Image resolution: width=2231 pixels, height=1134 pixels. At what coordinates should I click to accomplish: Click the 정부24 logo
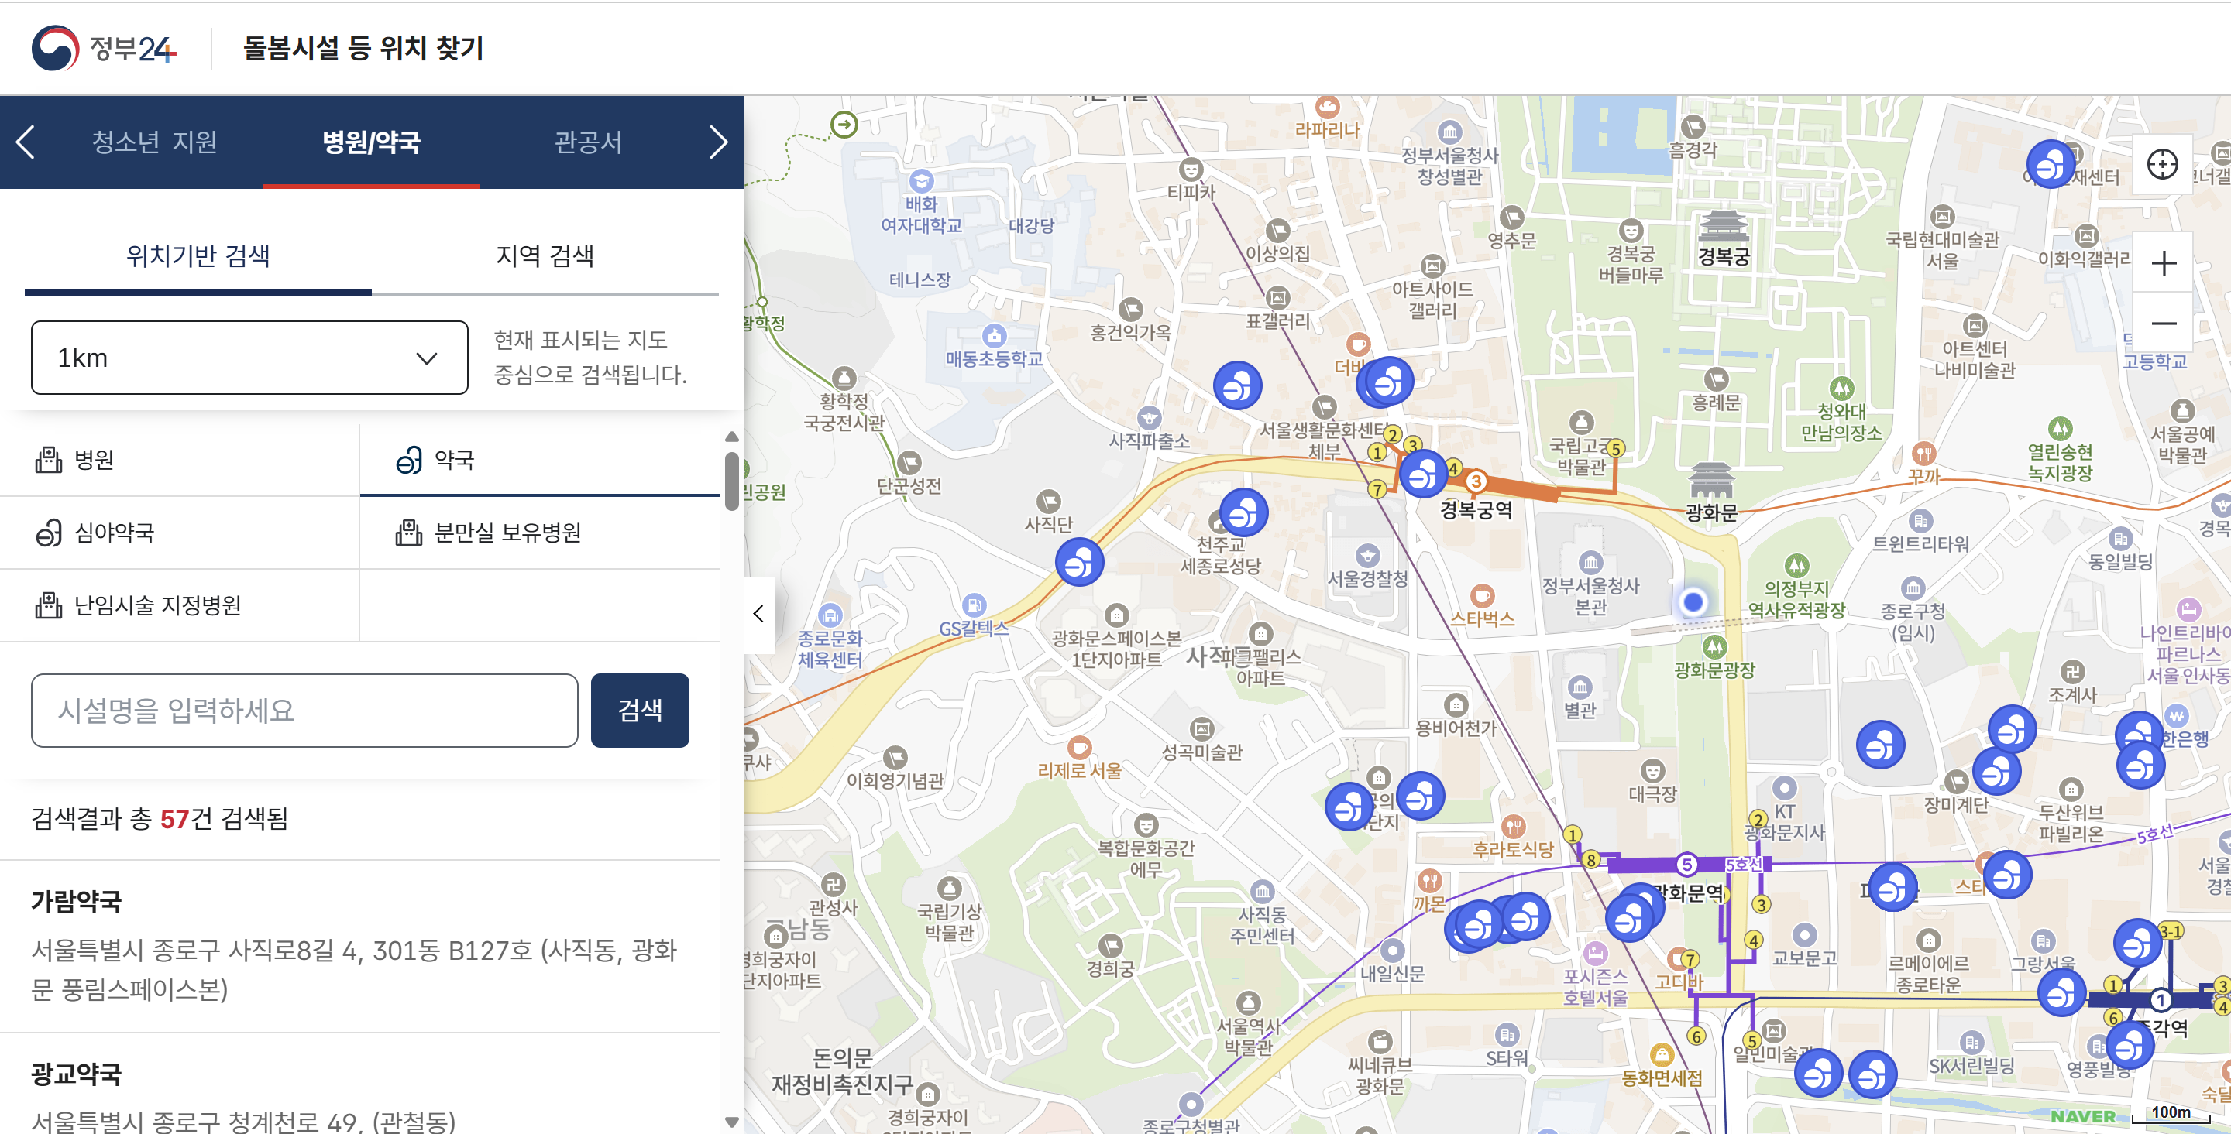point(104,48)
